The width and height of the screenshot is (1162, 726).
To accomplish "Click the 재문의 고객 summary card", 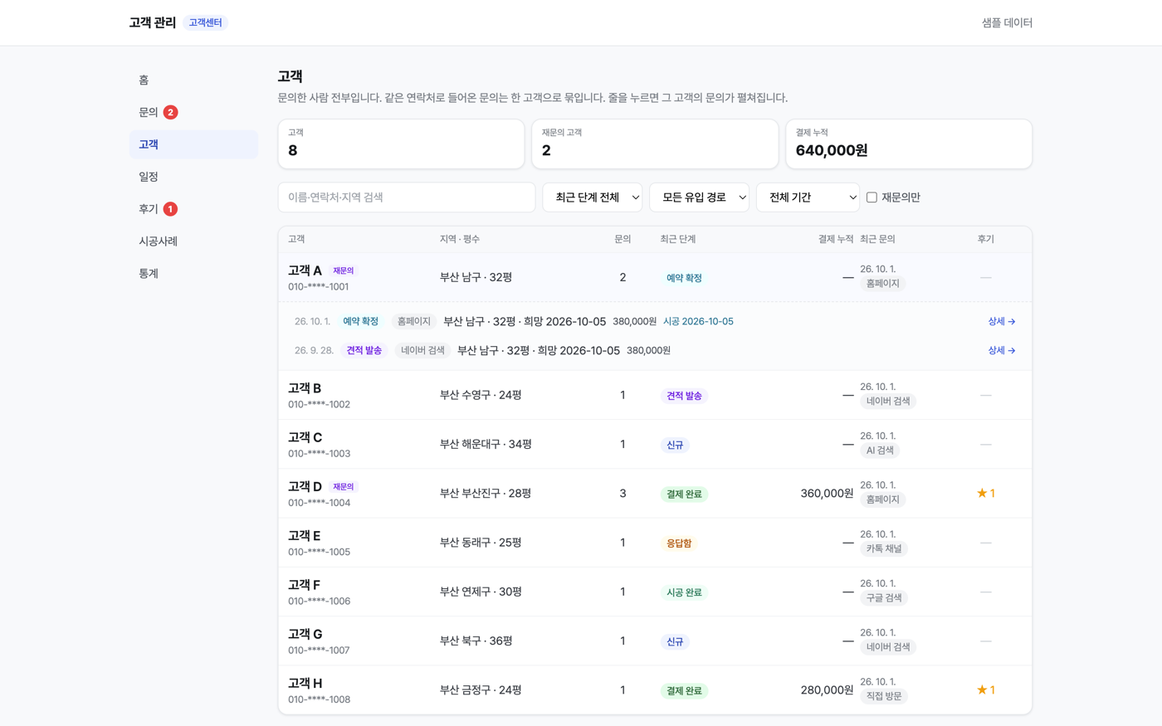I will 655,144.
